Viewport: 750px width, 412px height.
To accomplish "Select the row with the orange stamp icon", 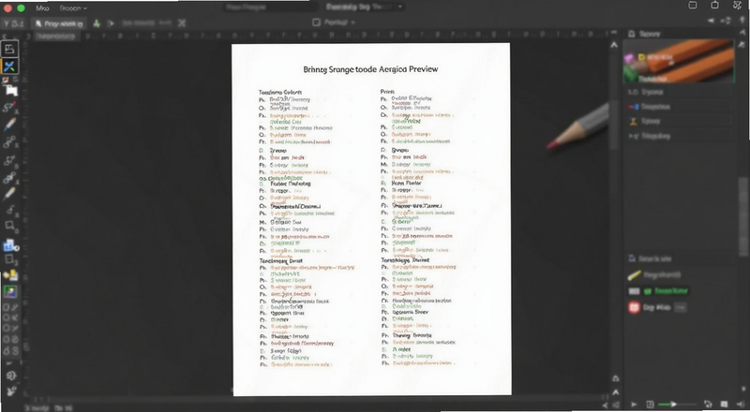I will 678,122.
